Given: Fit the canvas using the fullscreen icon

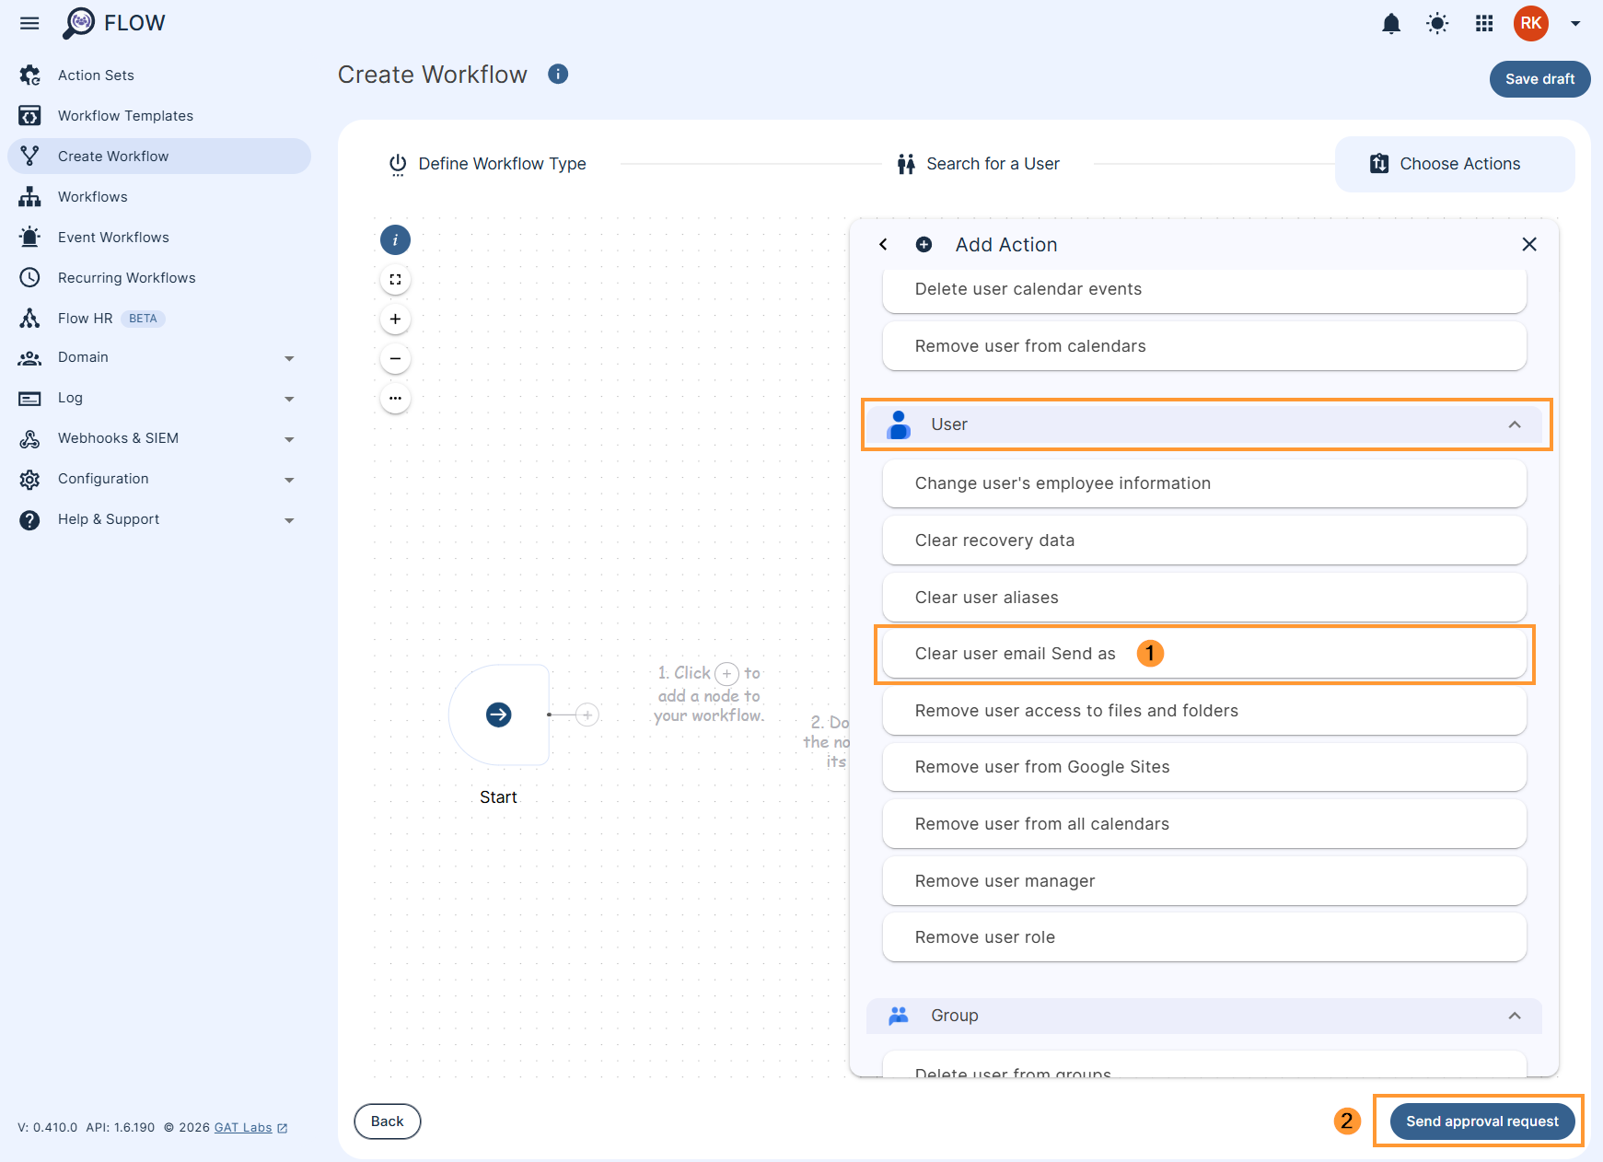Looking at the screenshot, I should coord(395,279).
